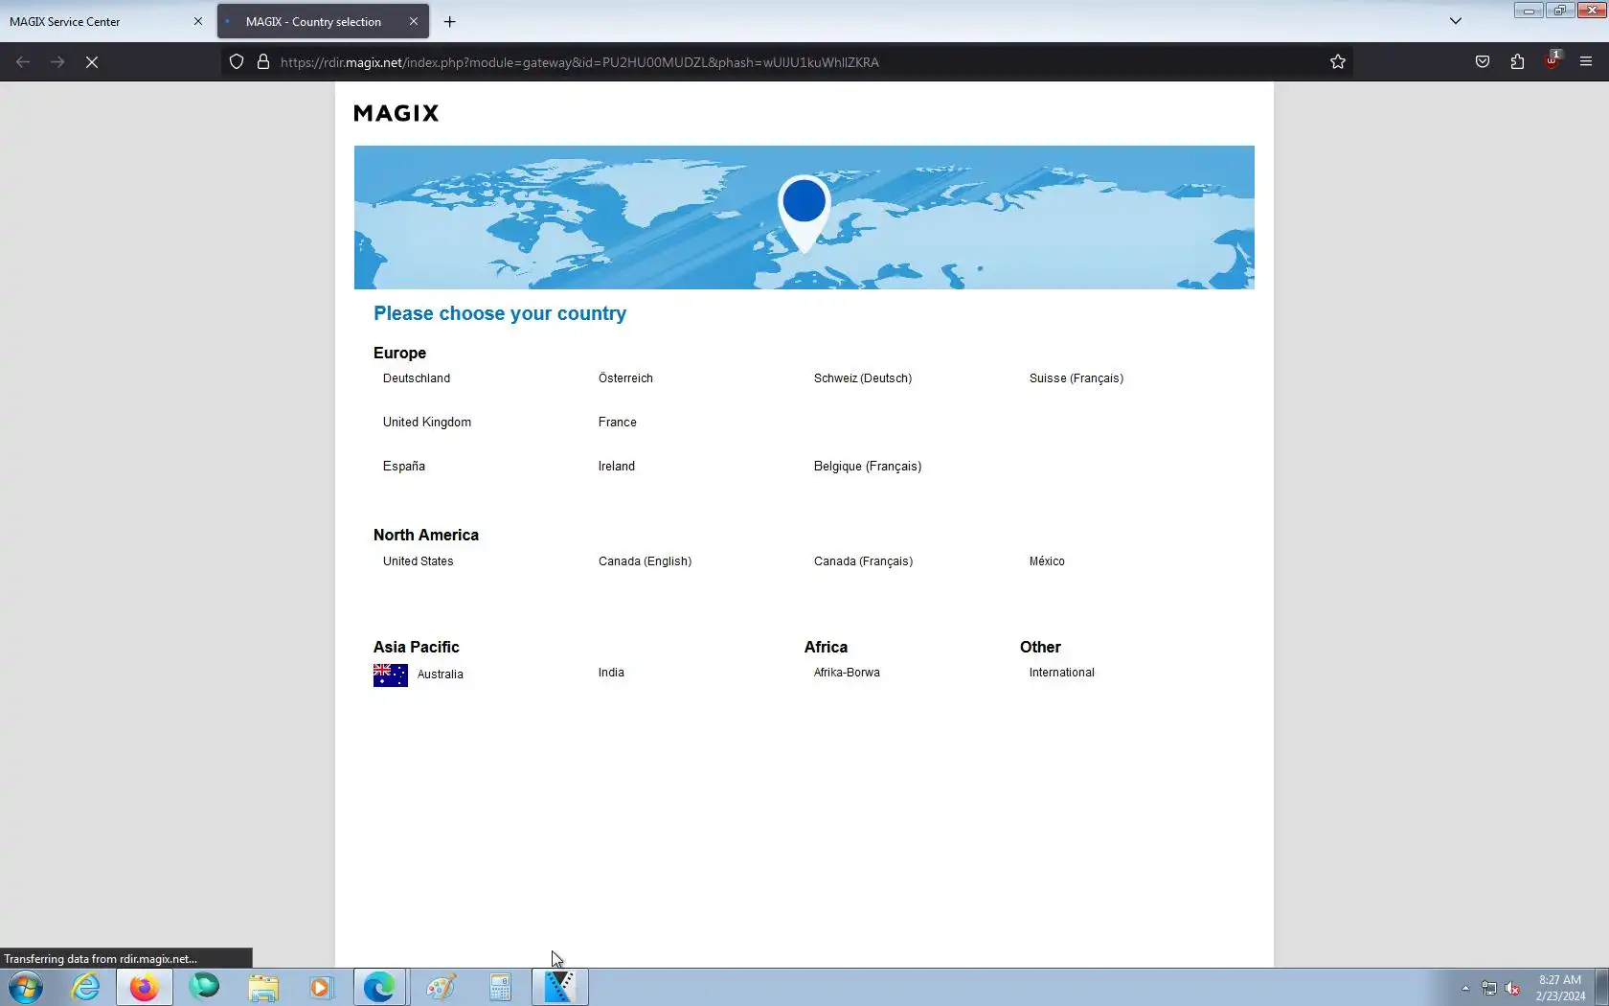Bookmark this page with the star
The image size is (1609, 1006).
[x=1338, y=62]
